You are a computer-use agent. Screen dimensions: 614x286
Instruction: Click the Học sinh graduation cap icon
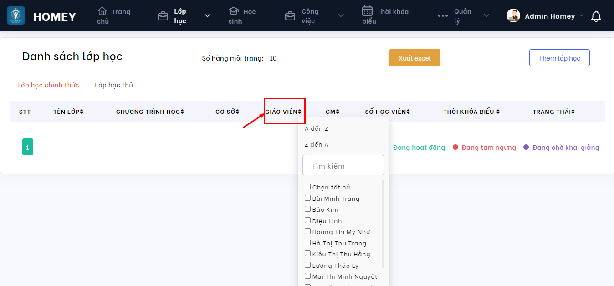[234, 11]
